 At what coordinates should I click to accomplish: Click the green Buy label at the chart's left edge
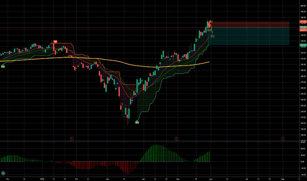(3, 66)
